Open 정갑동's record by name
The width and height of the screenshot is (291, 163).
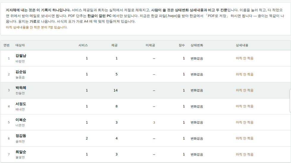pyautogui.click(x=21, y=136)
